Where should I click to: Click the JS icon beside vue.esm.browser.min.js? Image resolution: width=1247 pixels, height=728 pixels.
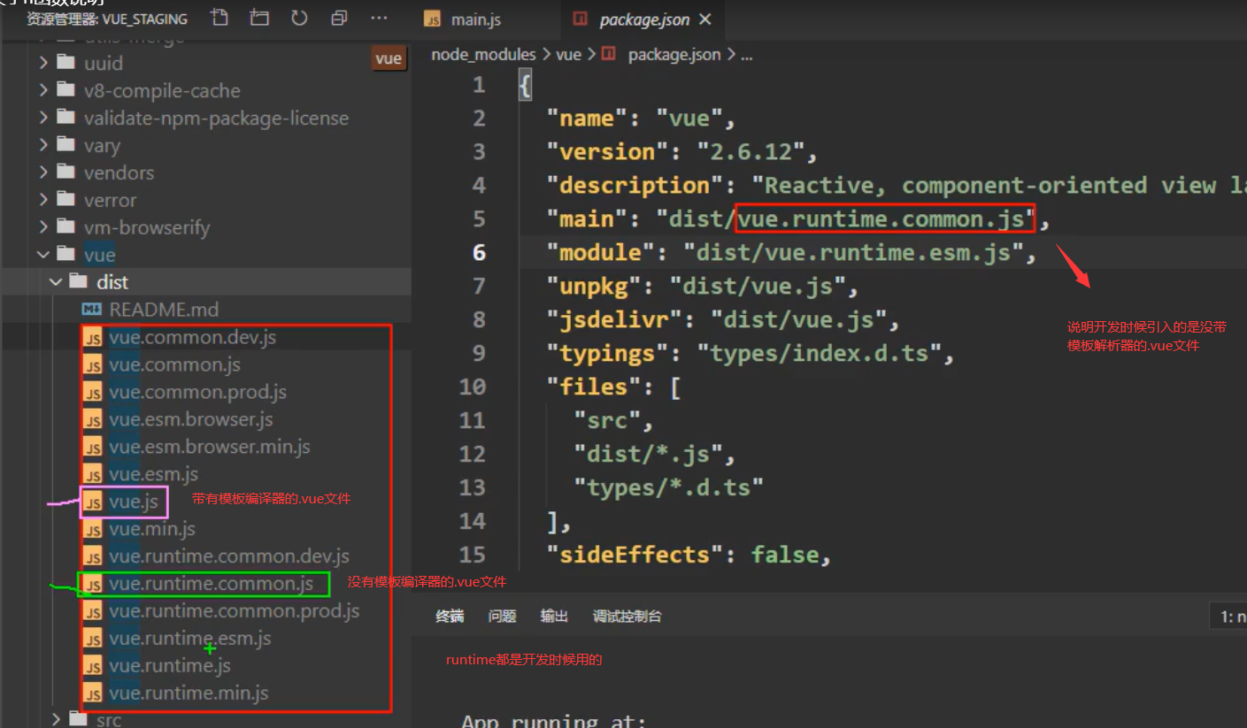tap(91, 447)
